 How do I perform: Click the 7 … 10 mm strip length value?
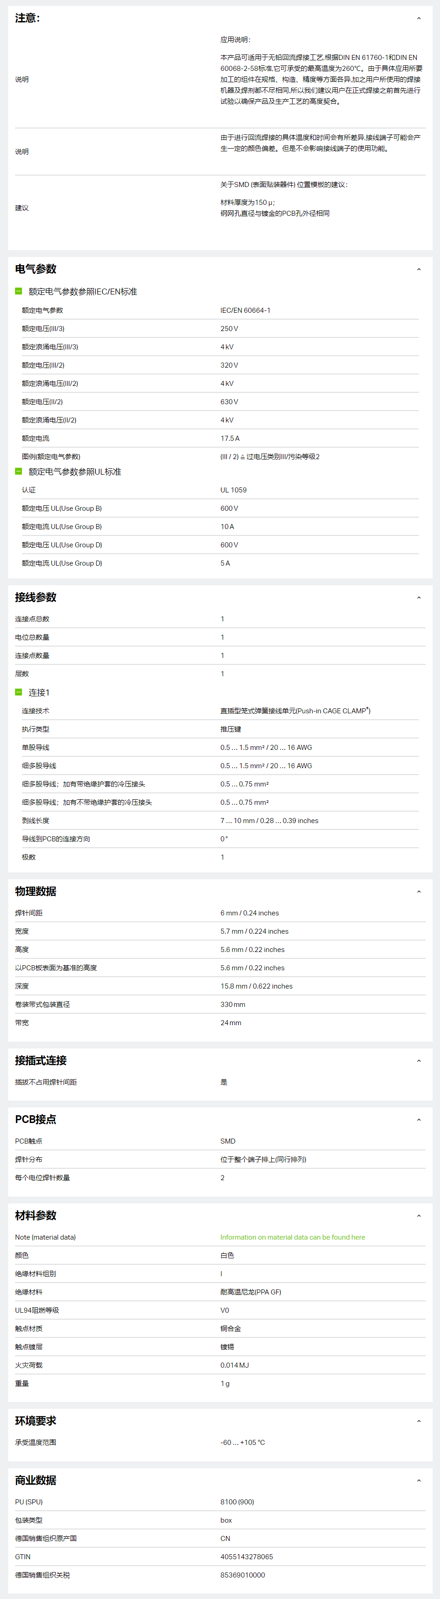(270, 821)
